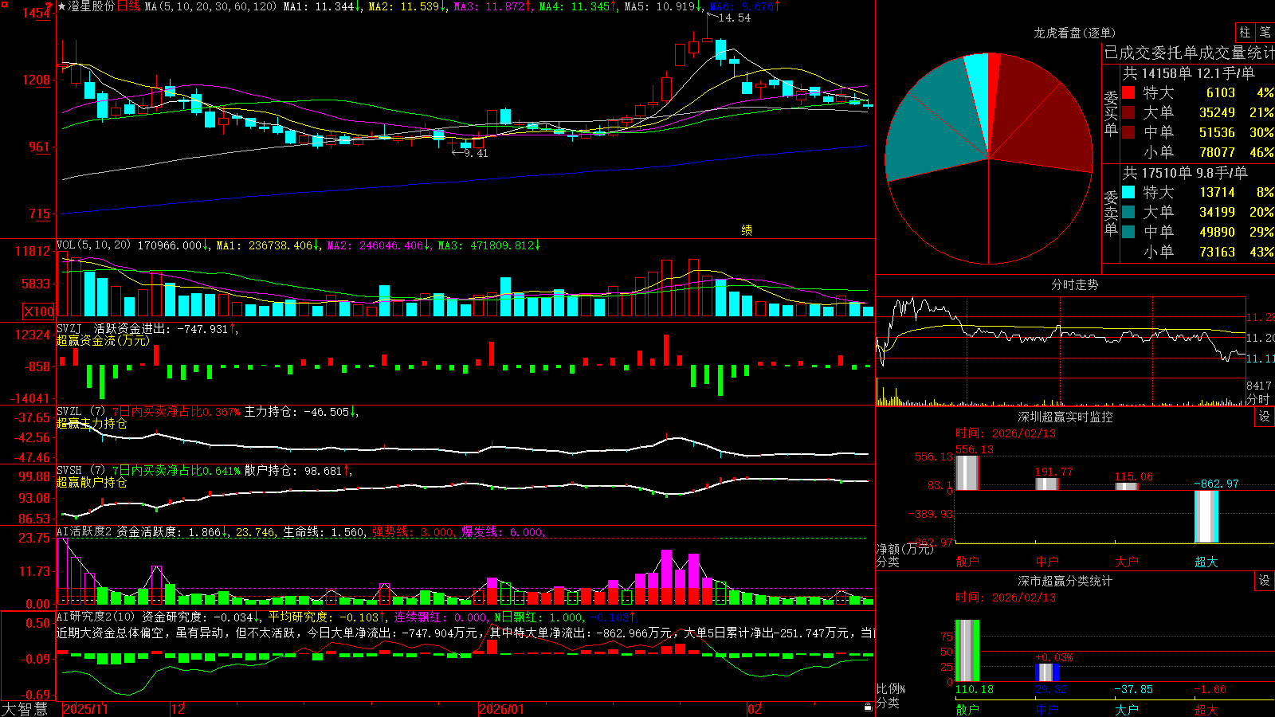Click the 小单 sell value 73163
The height and width of the screenshot is (717, 1275).
[x=1217, y=252]
